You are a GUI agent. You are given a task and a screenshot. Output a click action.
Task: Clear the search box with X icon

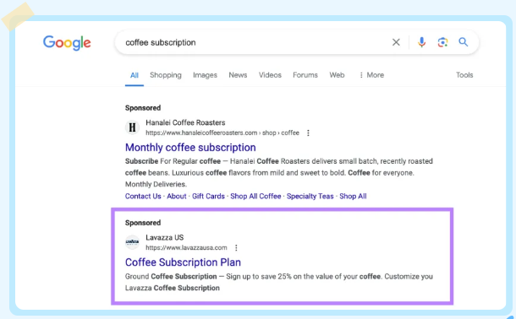tap(396, 42)
